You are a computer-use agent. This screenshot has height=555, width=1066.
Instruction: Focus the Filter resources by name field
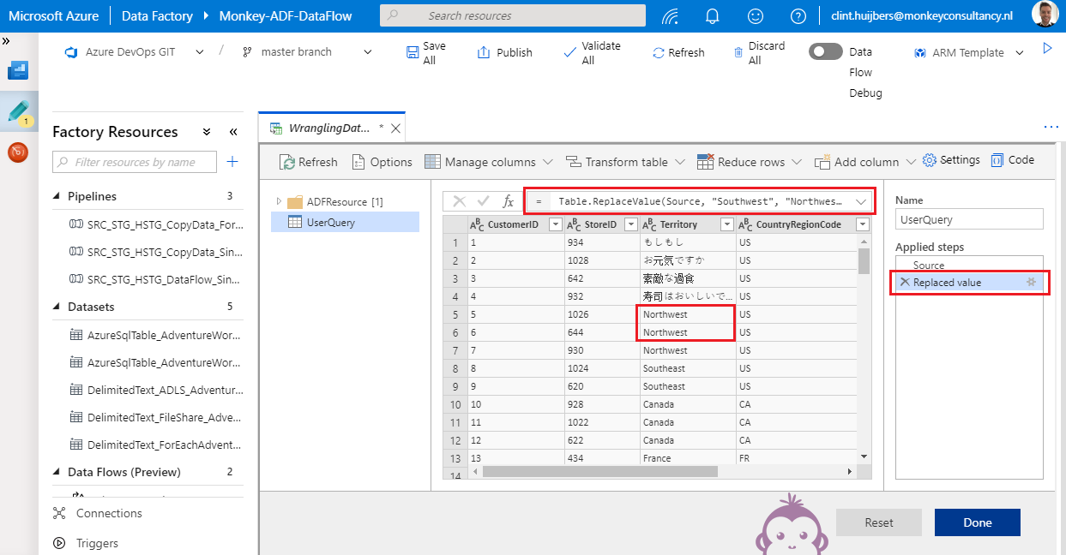click(135, 162)
